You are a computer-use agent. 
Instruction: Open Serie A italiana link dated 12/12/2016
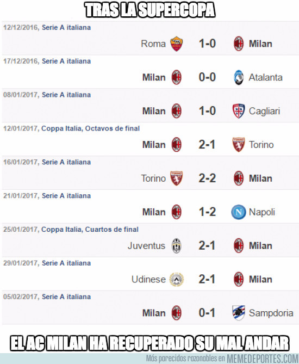[x=66, y=27]
